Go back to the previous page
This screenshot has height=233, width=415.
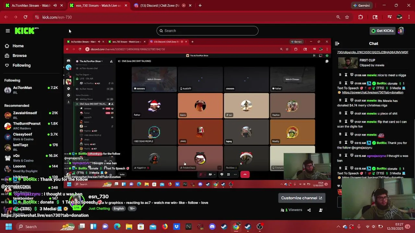[6, 17]
